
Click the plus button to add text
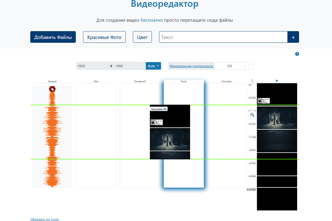tap(293, 37)
